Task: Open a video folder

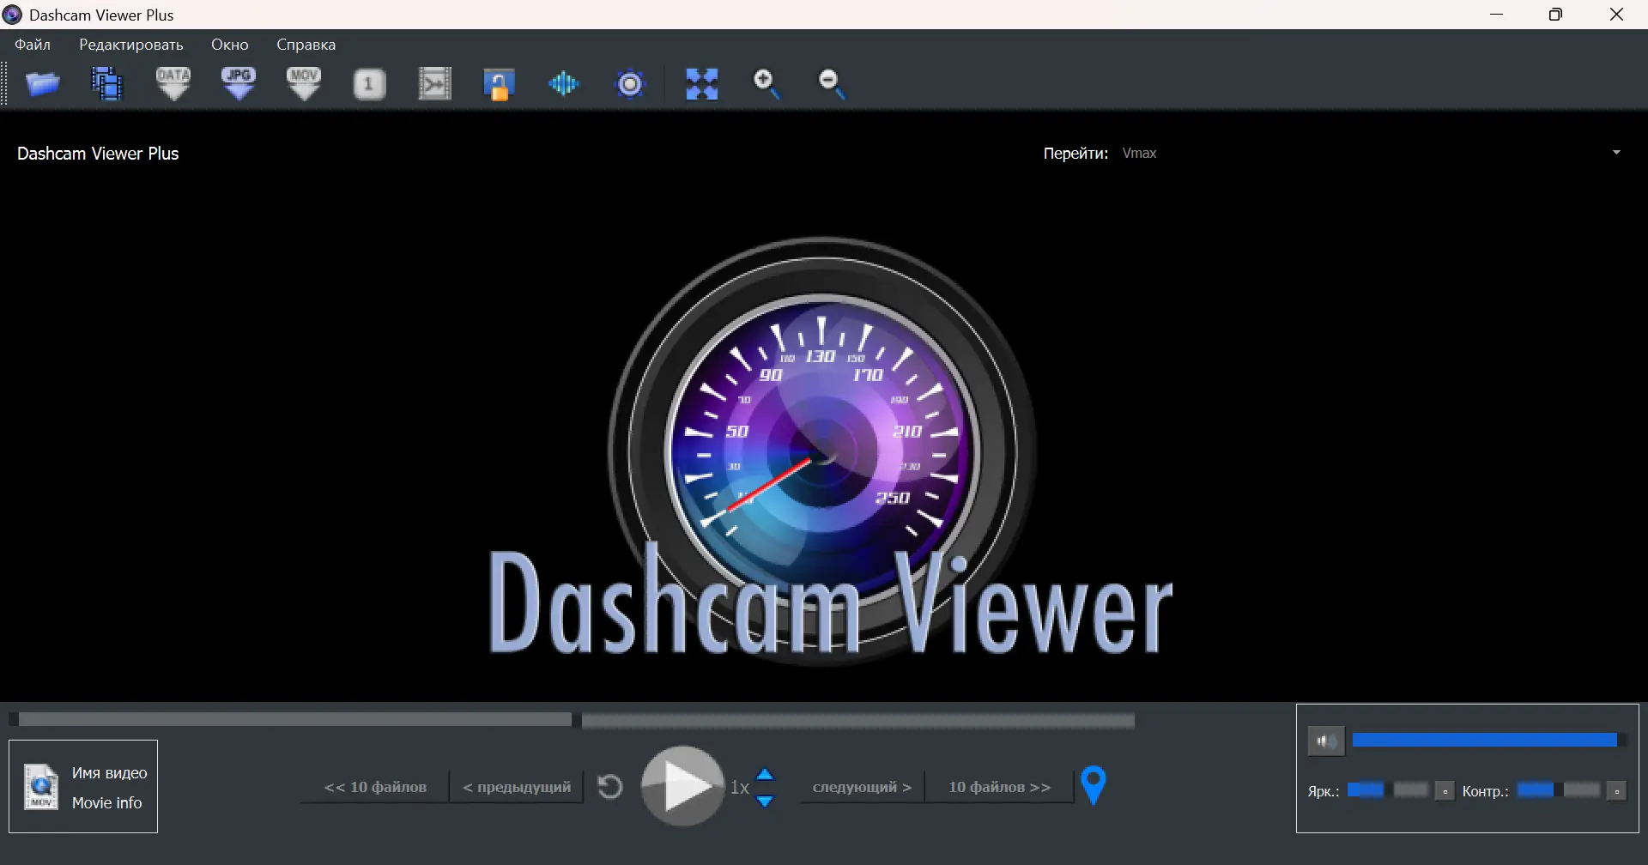Action: (x=43, y=83)
